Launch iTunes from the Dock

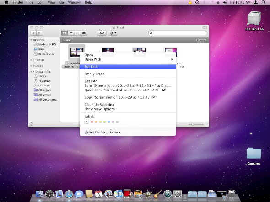pos(119,194)
